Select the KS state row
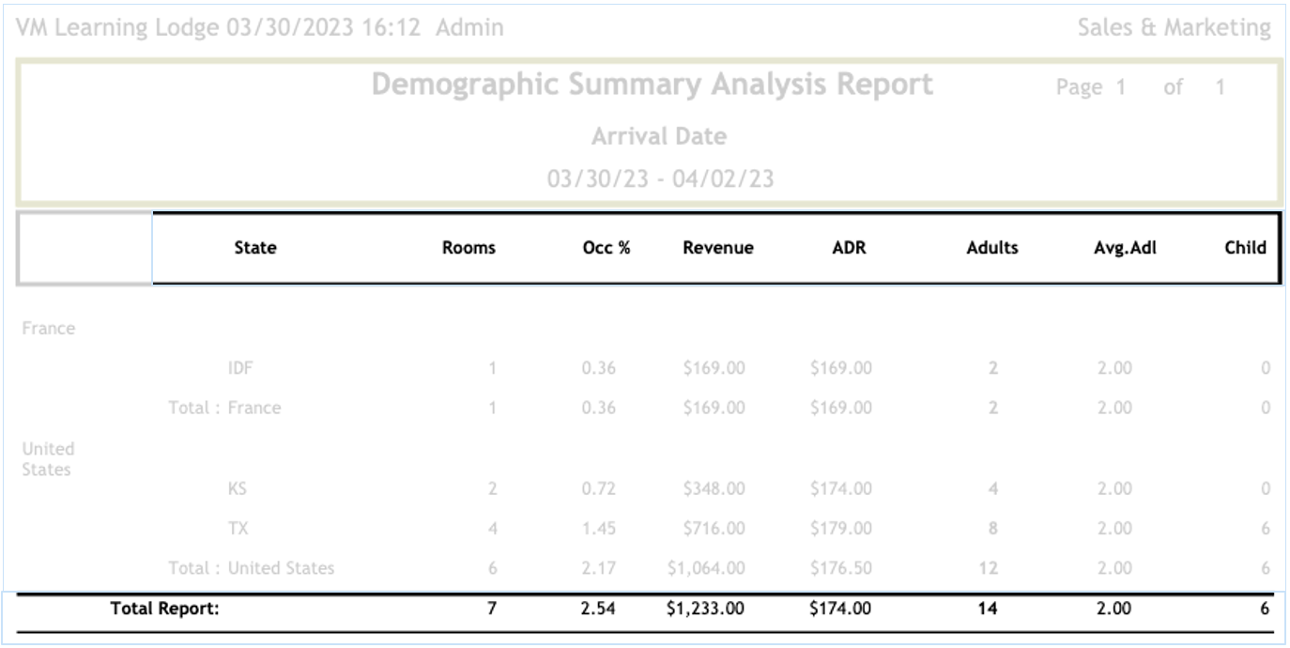 238,488
